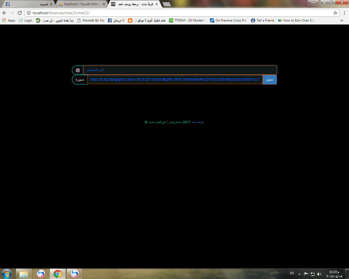This screenshot has width=349, height=279.
Task: Click the taha profile button
Action: (313, 2)
